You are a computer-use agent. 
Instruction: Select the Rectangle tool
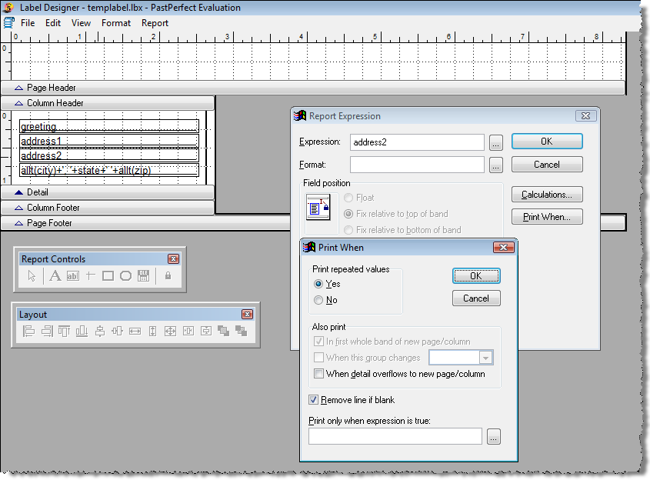tap(107, 275)
